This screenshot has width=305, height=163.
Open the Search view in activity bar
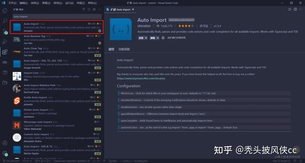point(5,21)
